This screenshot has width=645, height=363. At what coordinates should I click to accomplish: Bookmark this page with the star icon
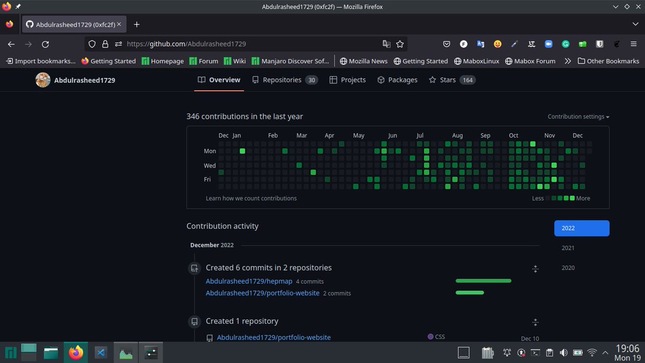(400, 44)
